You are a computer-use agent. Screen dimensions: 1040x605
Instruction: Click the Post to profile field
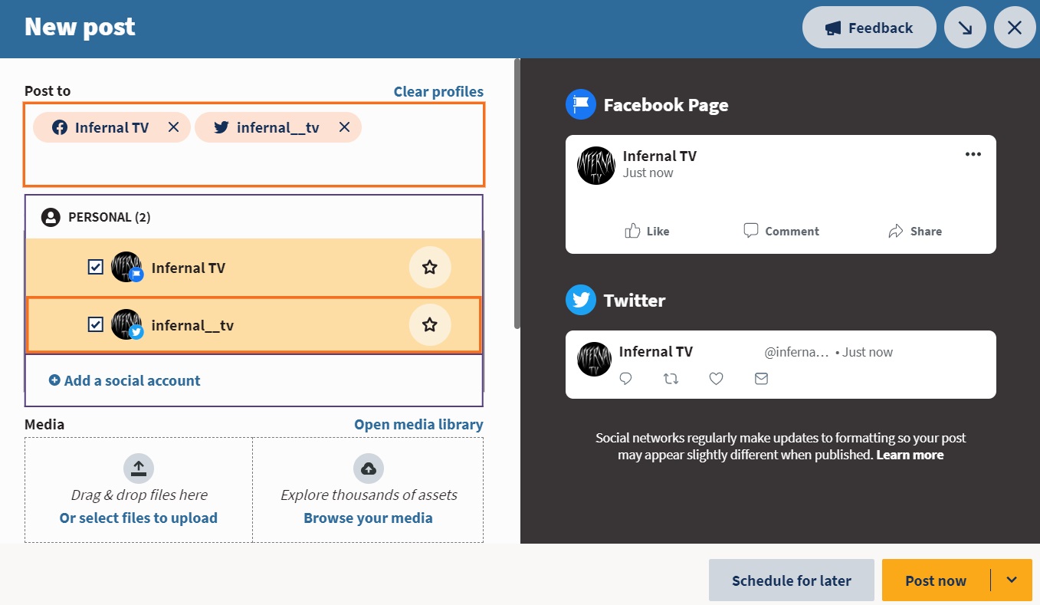[x=254, y=145]
